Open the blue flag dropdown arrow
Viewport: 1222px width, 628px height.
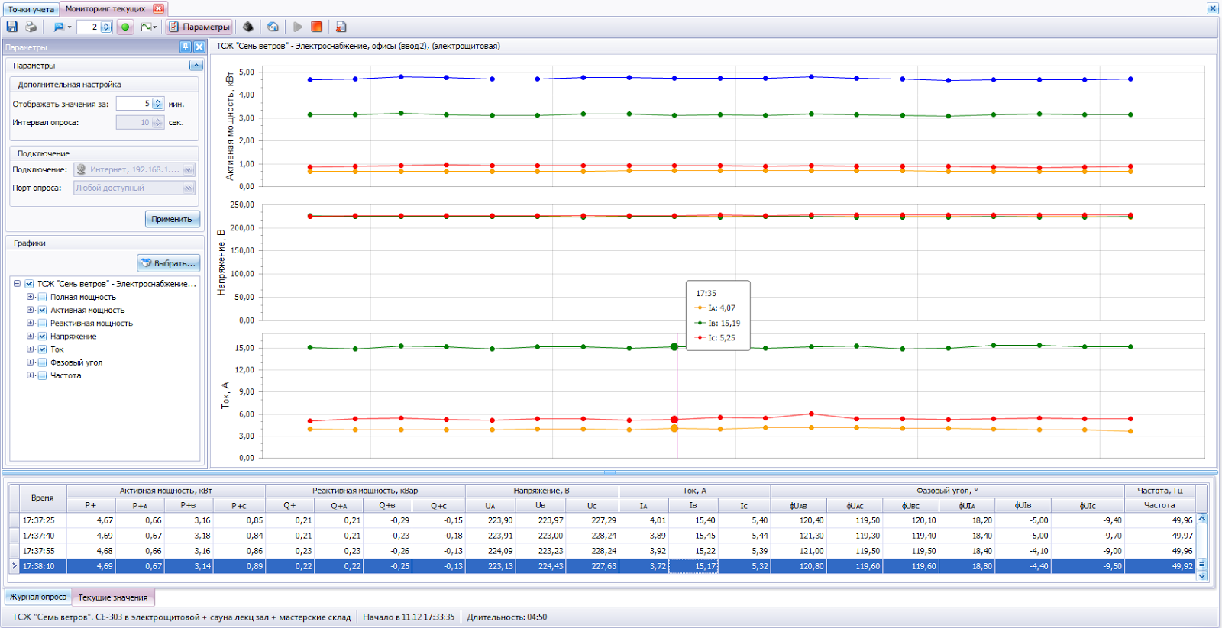pyautogui.click(x=70, y=27)
